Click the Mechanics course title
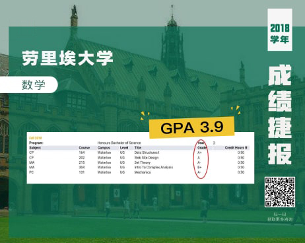The image size is (305, 243). tap(143, 172)
